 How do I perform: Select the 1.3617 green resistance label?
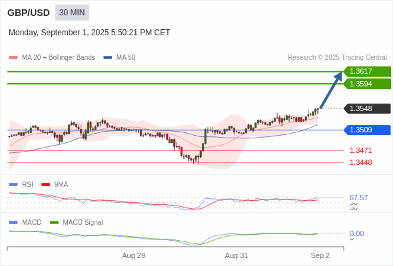pyautogui.click(x=367, y=71)
